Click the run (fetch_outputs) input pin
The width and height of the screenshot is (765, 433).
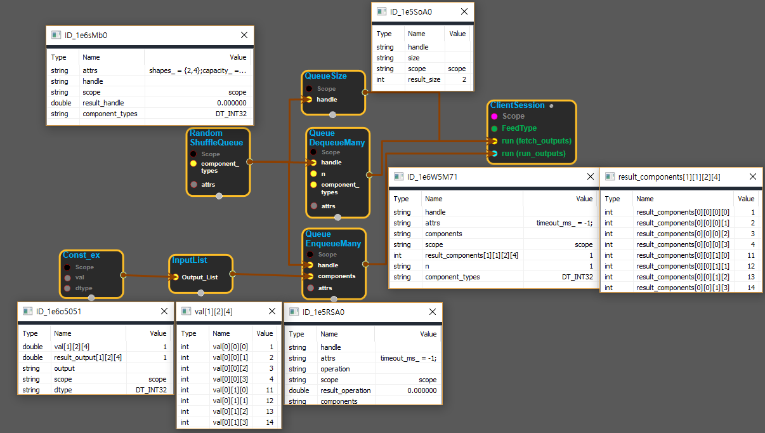[x=494, y=141]
